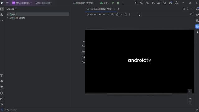Expand the Gradle Scripts tree node
The image size is (199, 112).
7,18
